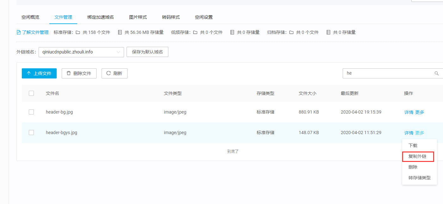Switch to the 空间概览 tab
This screenshot has height=204, width=443.
click(30, 17)
